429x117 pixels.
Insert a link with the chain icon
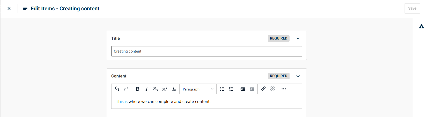pos(263,89)
